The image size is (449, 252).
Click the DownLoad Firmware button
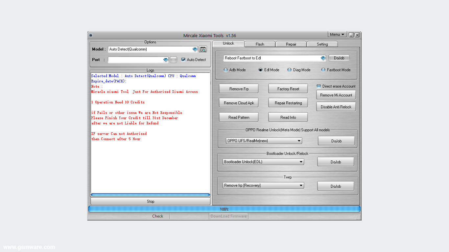tap(228, 216)
